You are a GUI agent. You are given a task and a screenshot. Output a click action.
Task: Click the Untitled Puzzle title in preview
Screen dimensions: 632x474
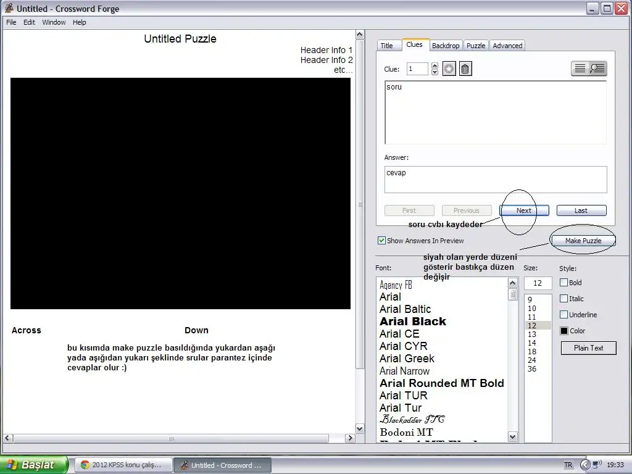click(x=180, y=39)
